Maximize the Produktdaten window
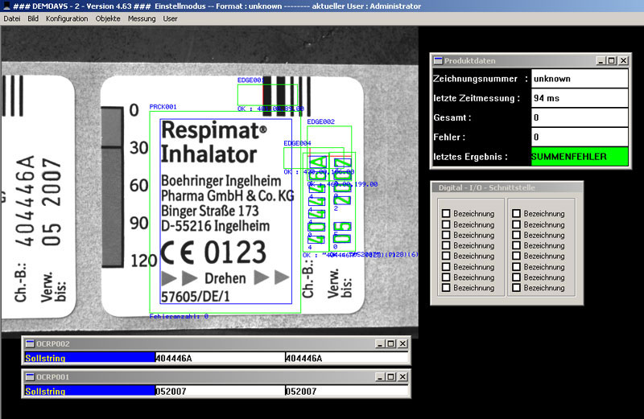 [x=611, y=60]
